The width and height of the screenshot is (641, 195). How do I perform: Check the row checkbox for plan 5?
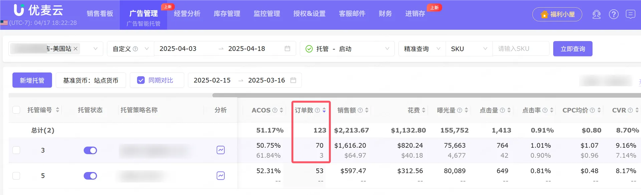tap(16, 176)
